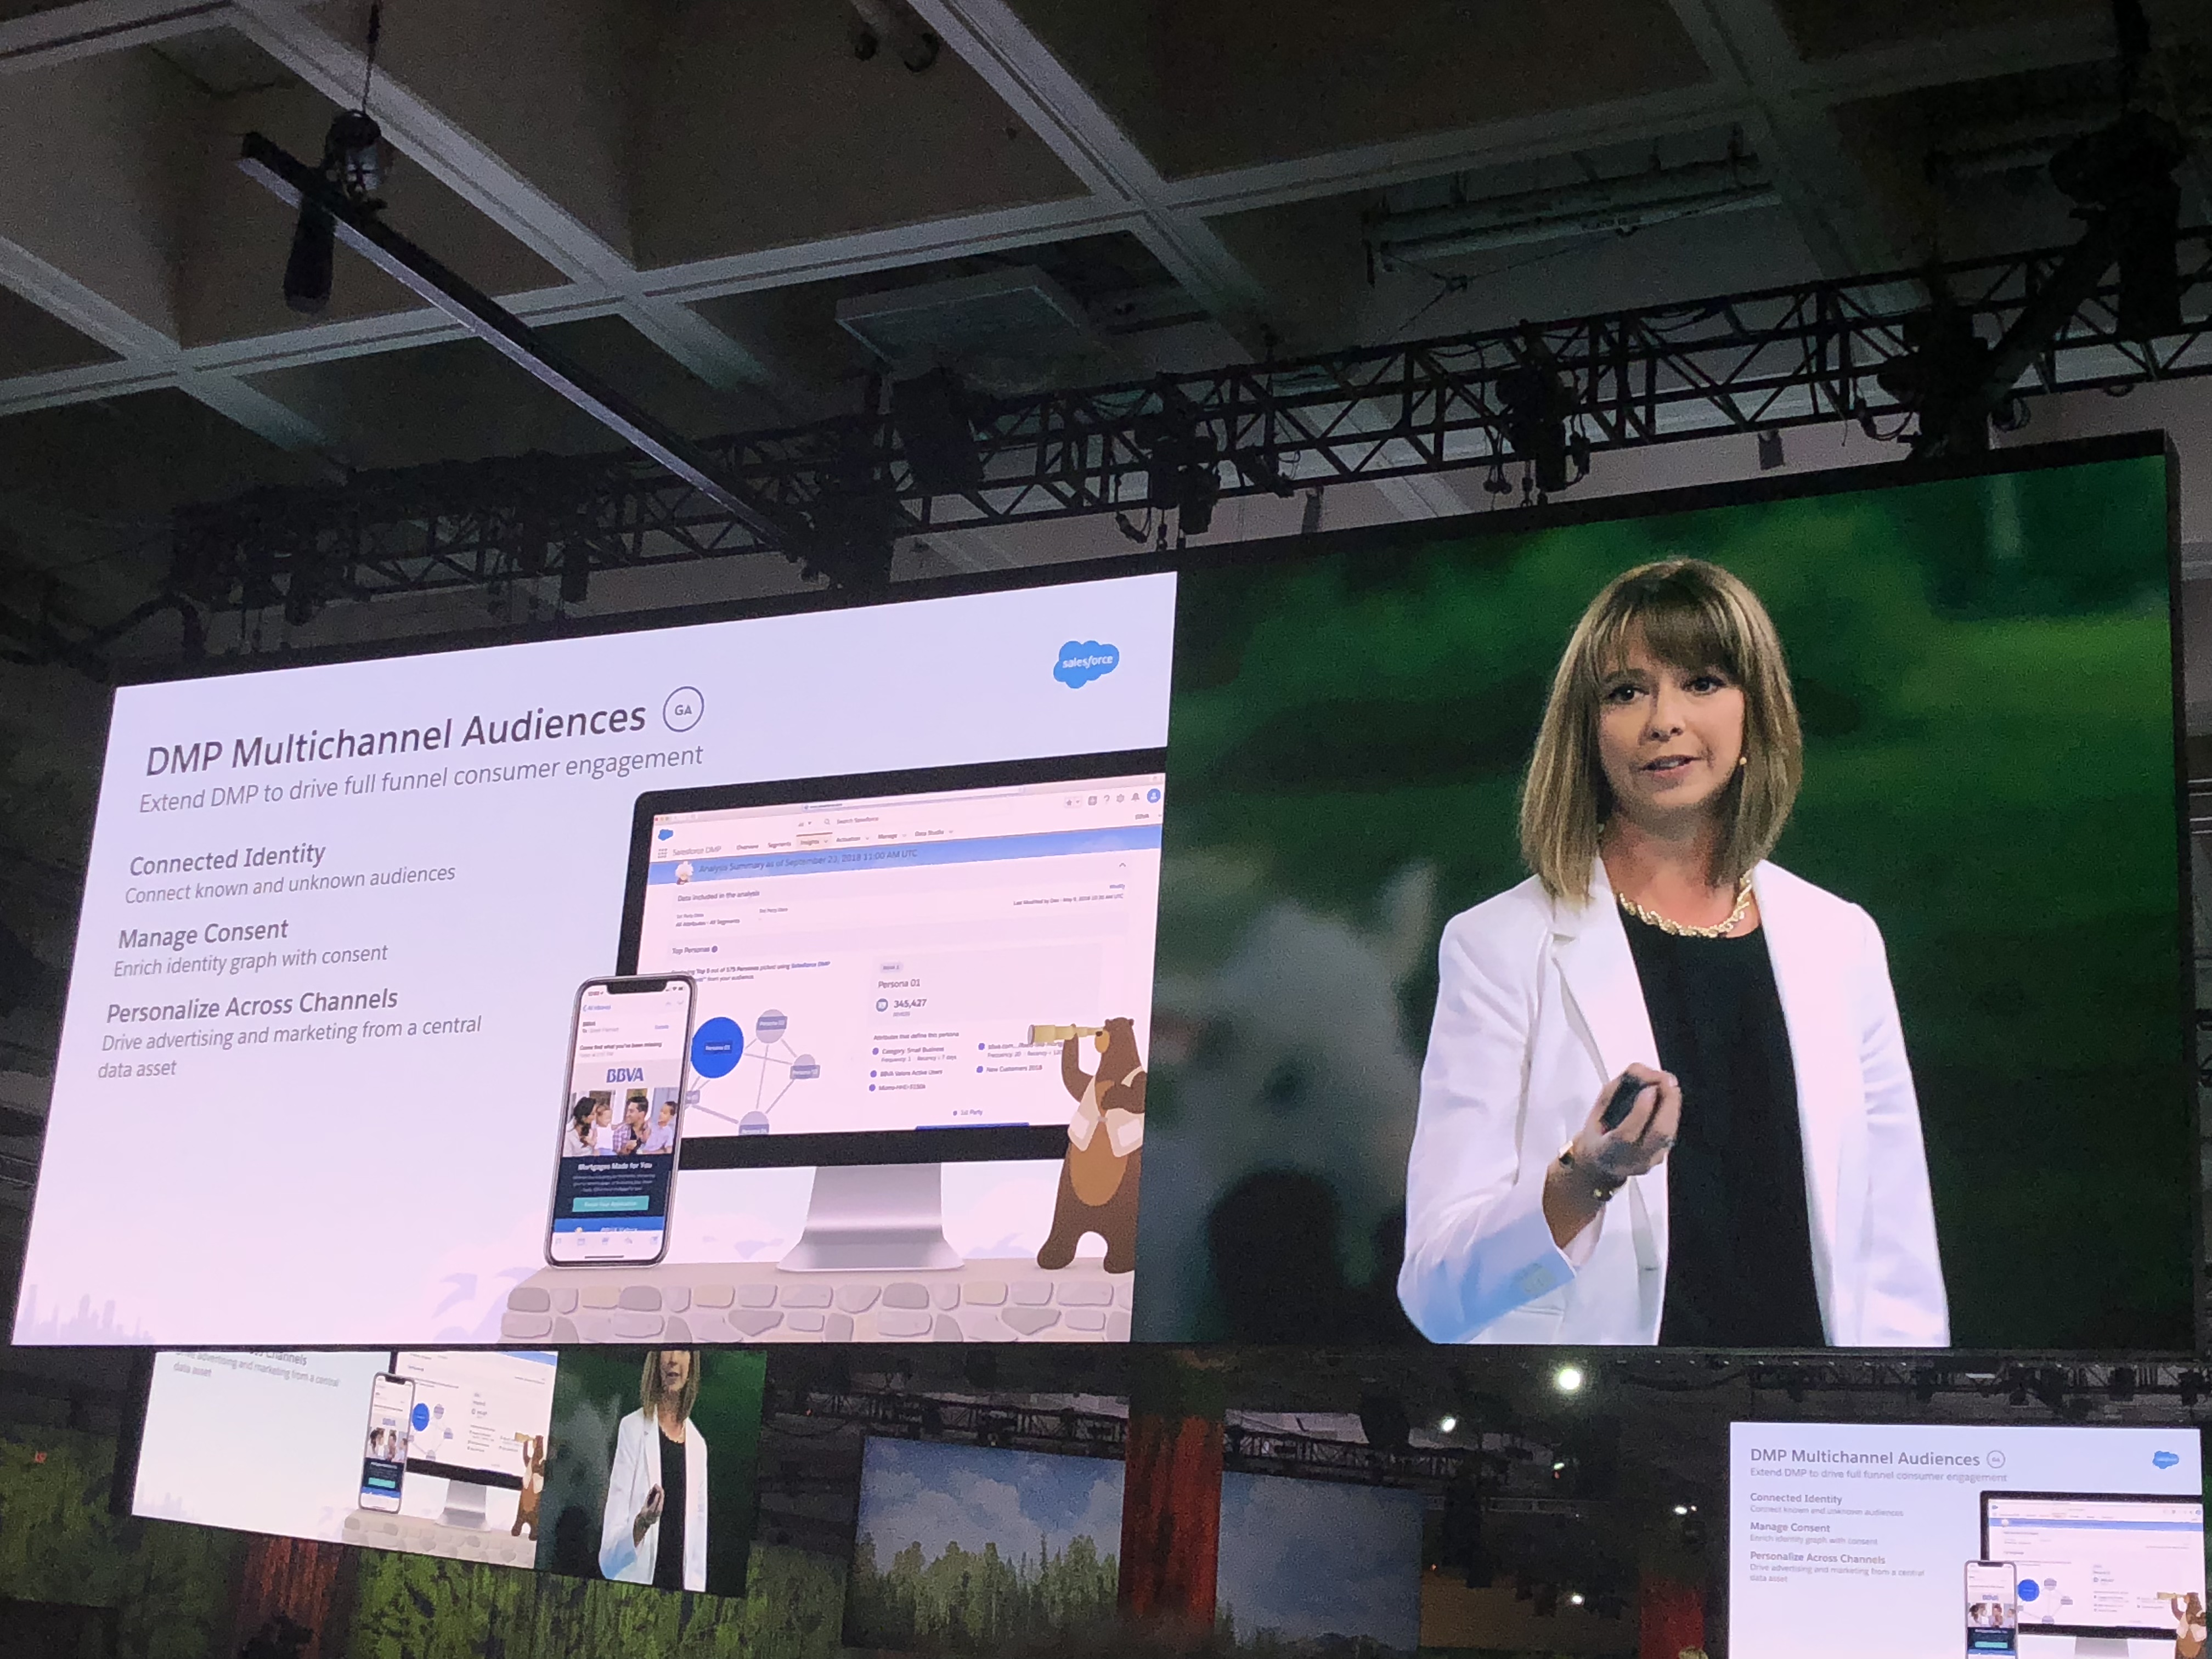Image resolution: width=2212 pixels, height=1659 pixels.
Task: Expand the Data Studio menu chevron
Action: 951,832
